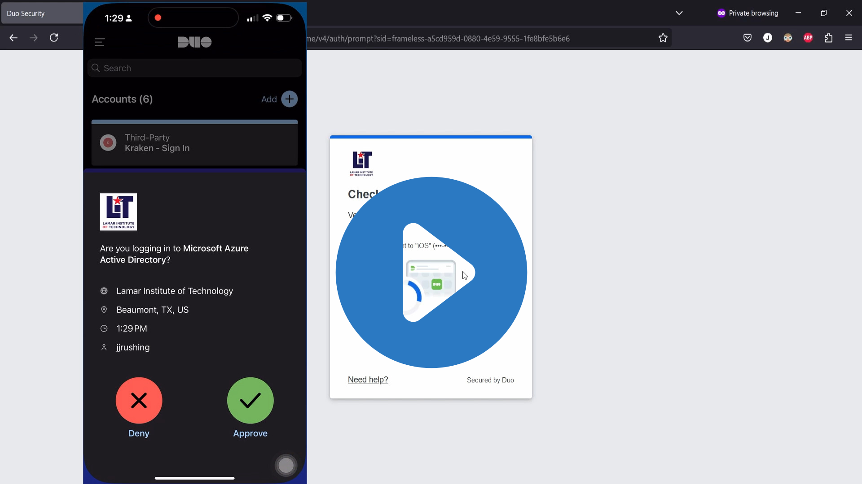
Task: Expand the list all tabs chevron
Action: [x=679, y=13]
